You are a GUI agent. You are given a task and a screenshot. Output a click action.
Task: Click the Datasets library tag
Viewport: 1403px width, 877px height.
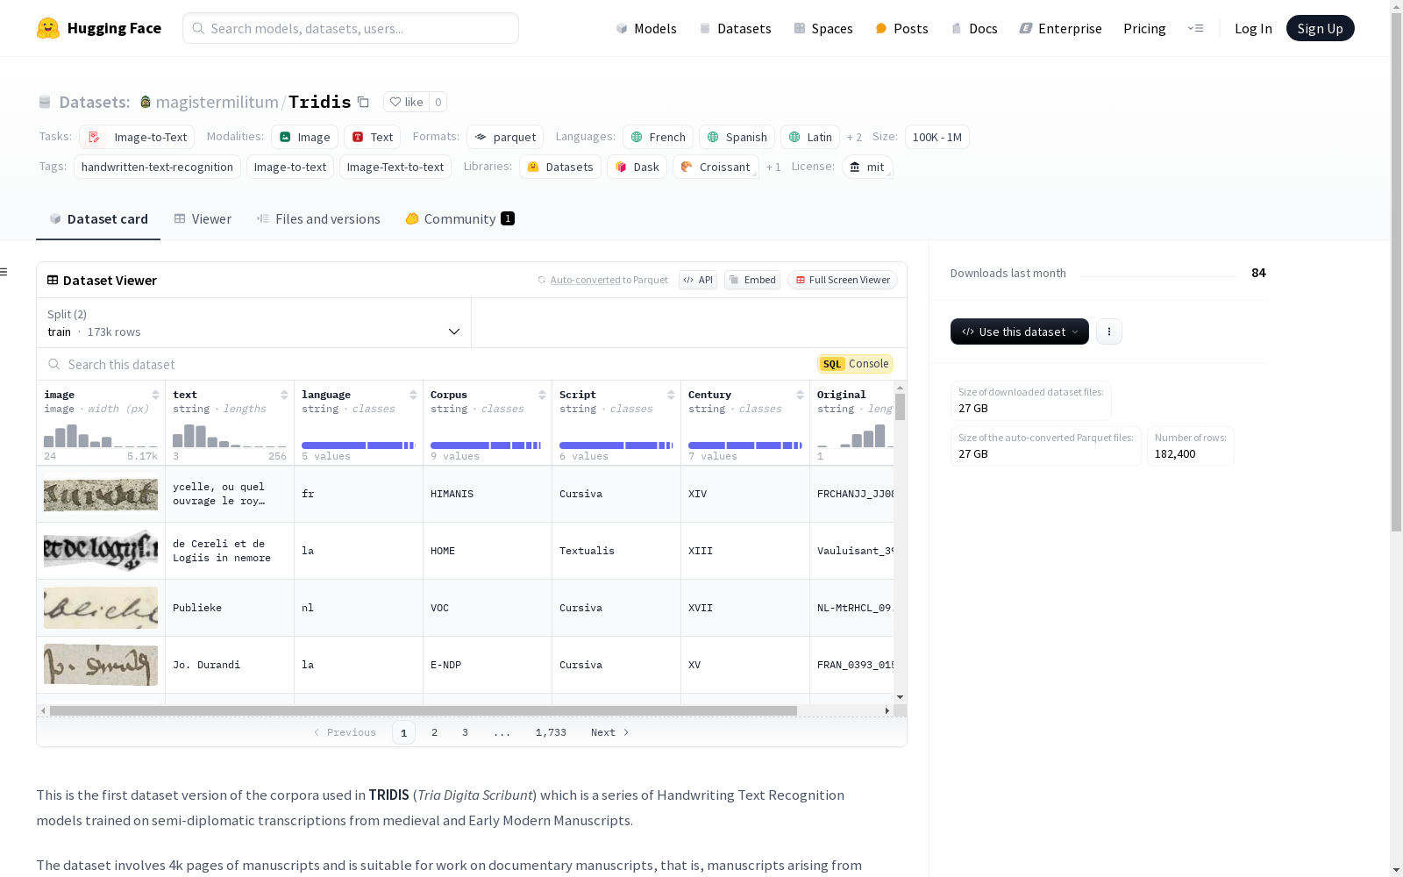(560, 167)
